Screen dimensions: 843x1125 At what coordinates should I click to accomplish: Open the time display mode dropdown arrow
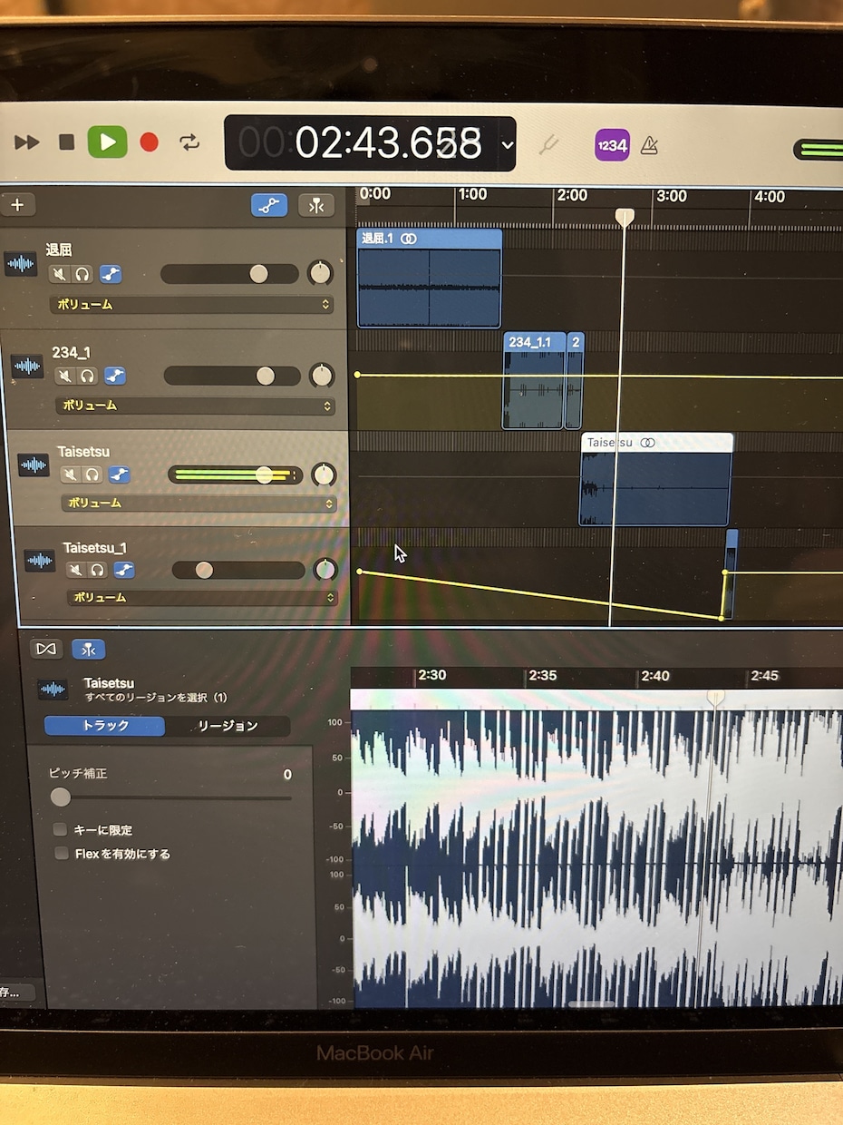508,144
